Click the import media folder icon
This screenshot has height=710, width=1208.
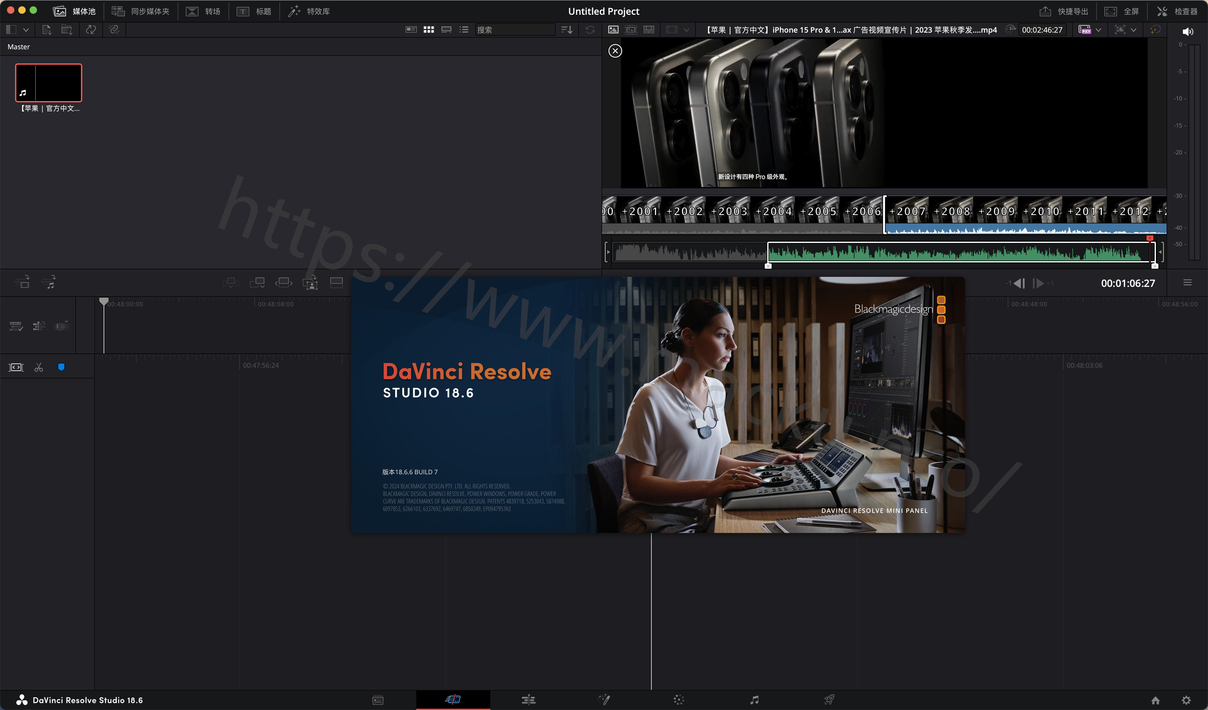point(67,30)
